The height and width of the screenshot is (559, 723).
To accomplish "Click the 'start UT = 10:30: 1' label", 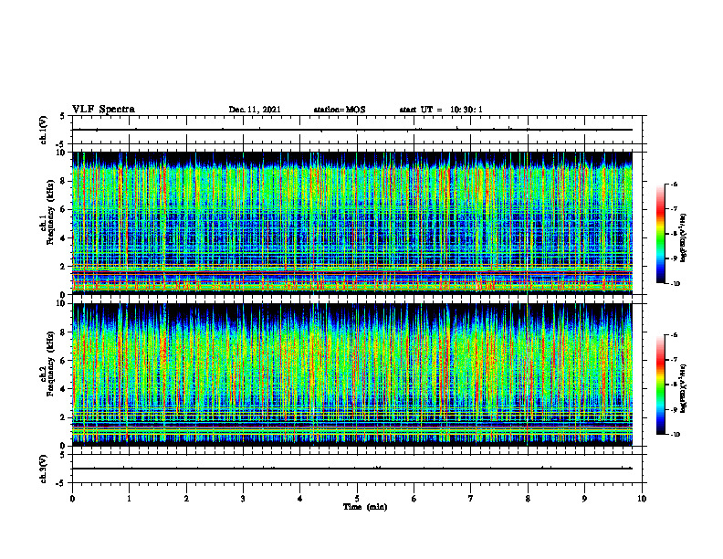I will tap(441, 110).
